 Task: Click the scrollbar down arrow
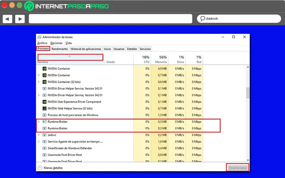pyautogui.click(x=248, y=160)
